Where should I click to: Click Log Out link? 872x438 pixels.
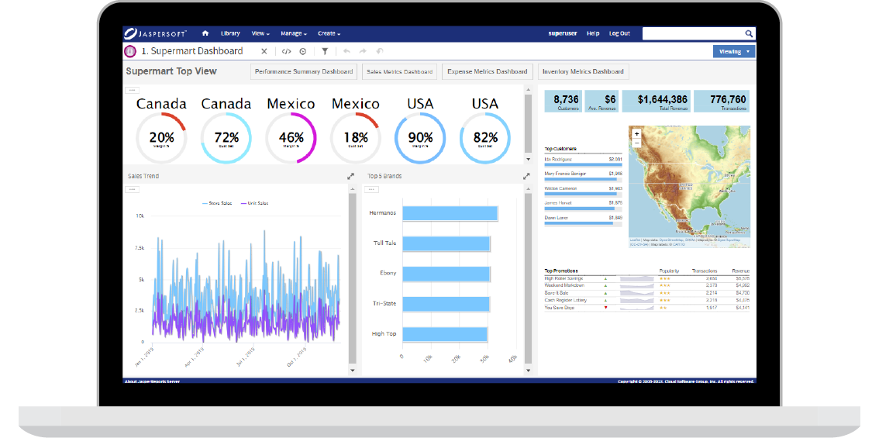[619, 33]
